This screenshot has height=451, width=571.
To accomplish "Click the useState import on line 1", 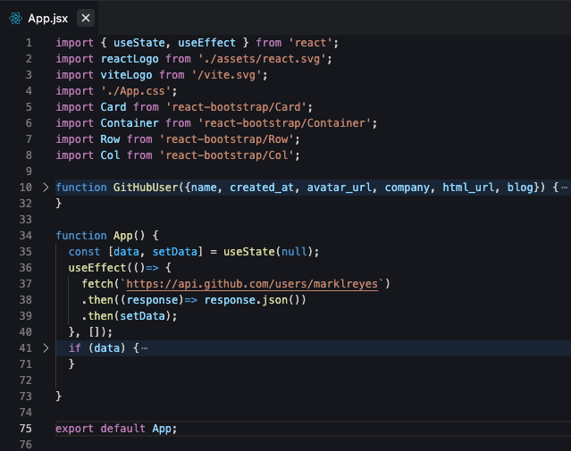I will (139, 43).
